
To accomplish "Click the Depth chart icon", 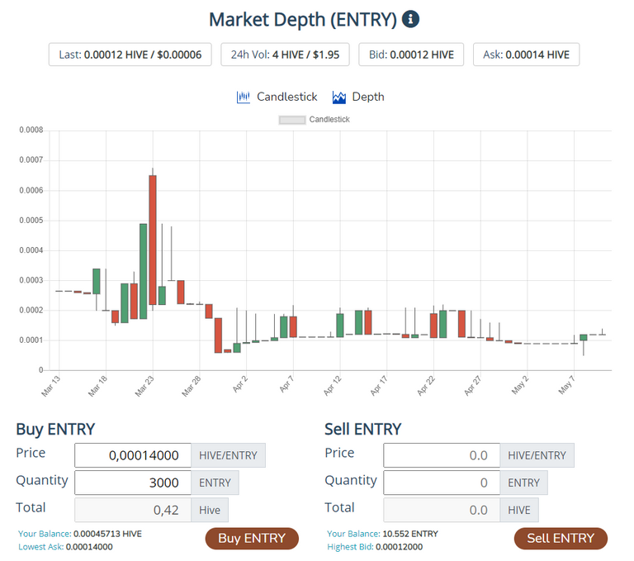I will (x=338, y=97).
